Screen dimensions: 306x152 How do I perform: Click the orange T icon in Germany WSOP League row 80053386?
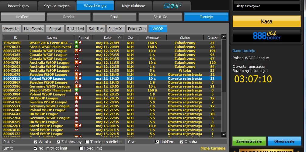tap(77, 86)
